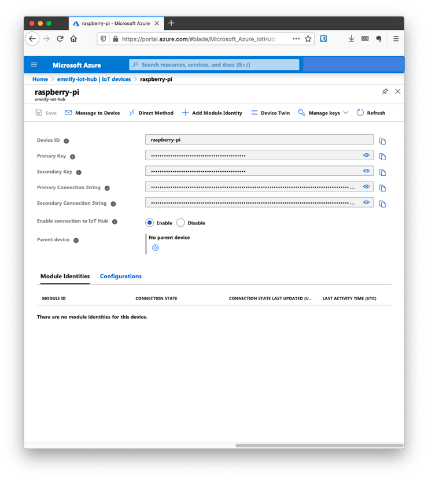Copy the Device ID value

382,141
